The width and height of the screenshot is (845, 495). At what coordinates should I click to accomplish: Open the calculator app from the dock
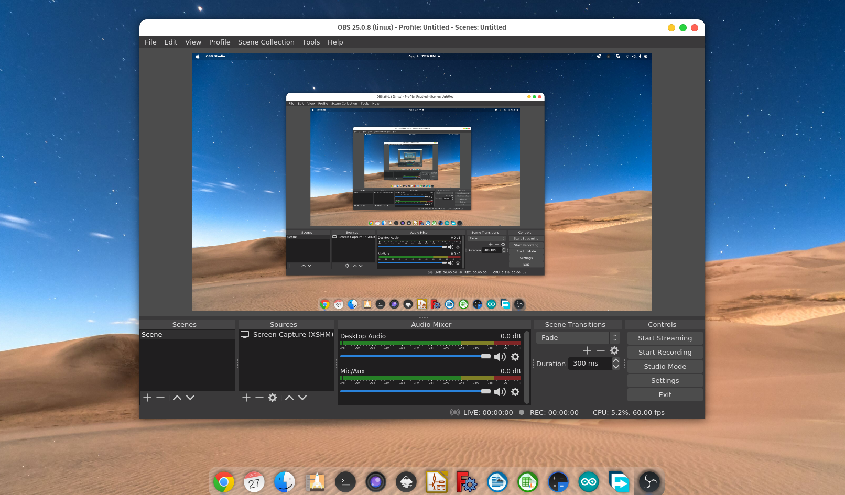pos(558,482)
